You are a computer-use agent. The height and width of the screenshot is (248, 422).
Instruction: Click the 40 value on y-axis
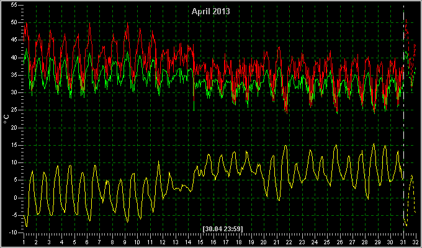tap(14, 58)
